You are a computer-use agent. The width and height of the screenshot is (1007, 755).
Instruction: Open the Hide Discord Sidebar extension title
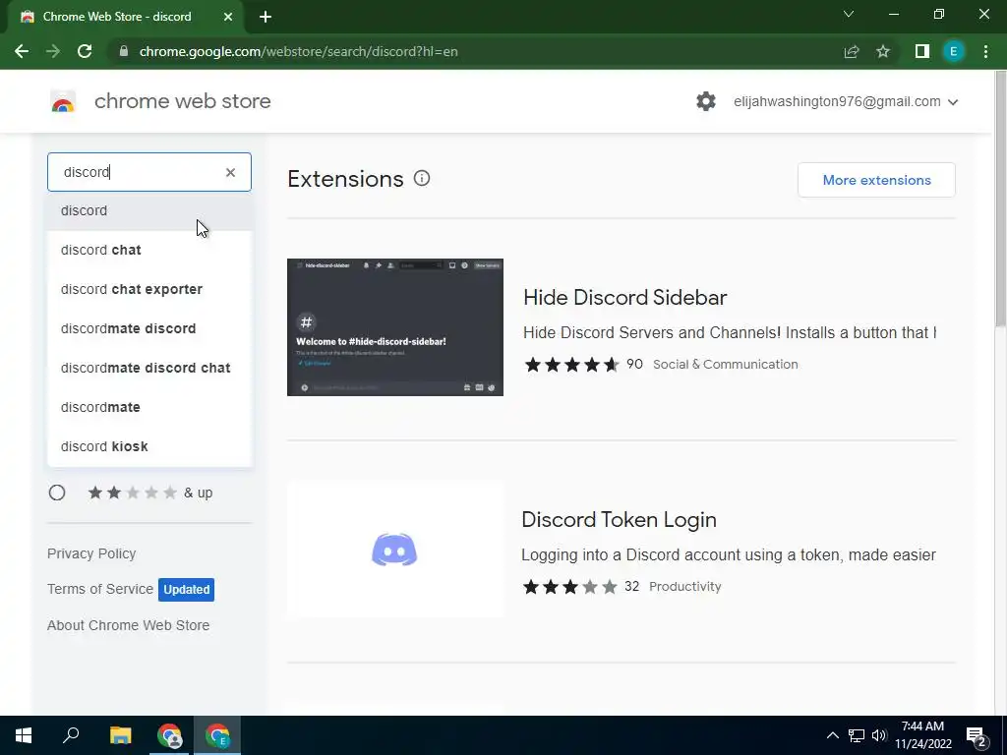click(x=624, y=297)
